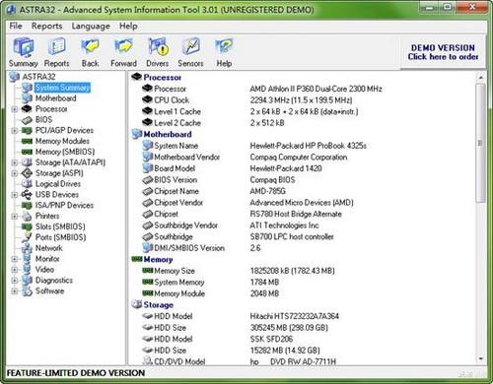Expand the Printers tree node
The image size is (493, 384).
pyautogui.click(x=15, y=216)
